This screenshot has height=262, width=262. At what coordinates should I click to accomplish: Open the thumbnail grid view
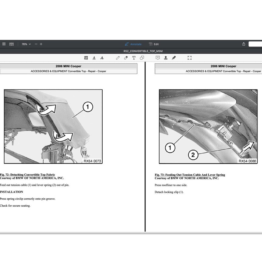tap(4, 44)
